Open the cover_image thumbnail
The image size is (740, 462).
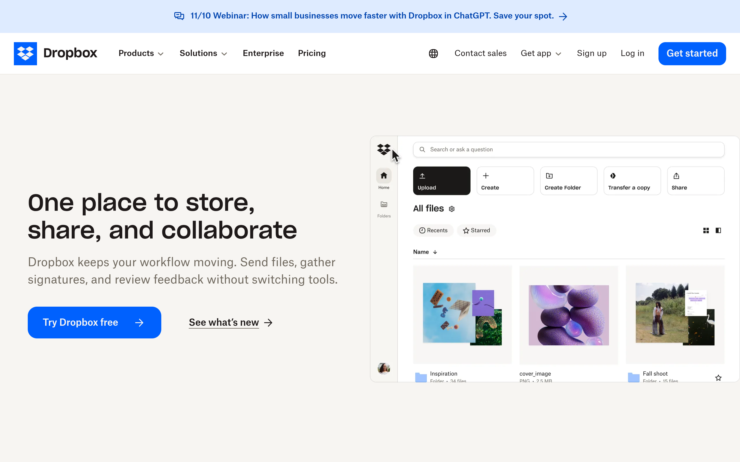(569, 315)
